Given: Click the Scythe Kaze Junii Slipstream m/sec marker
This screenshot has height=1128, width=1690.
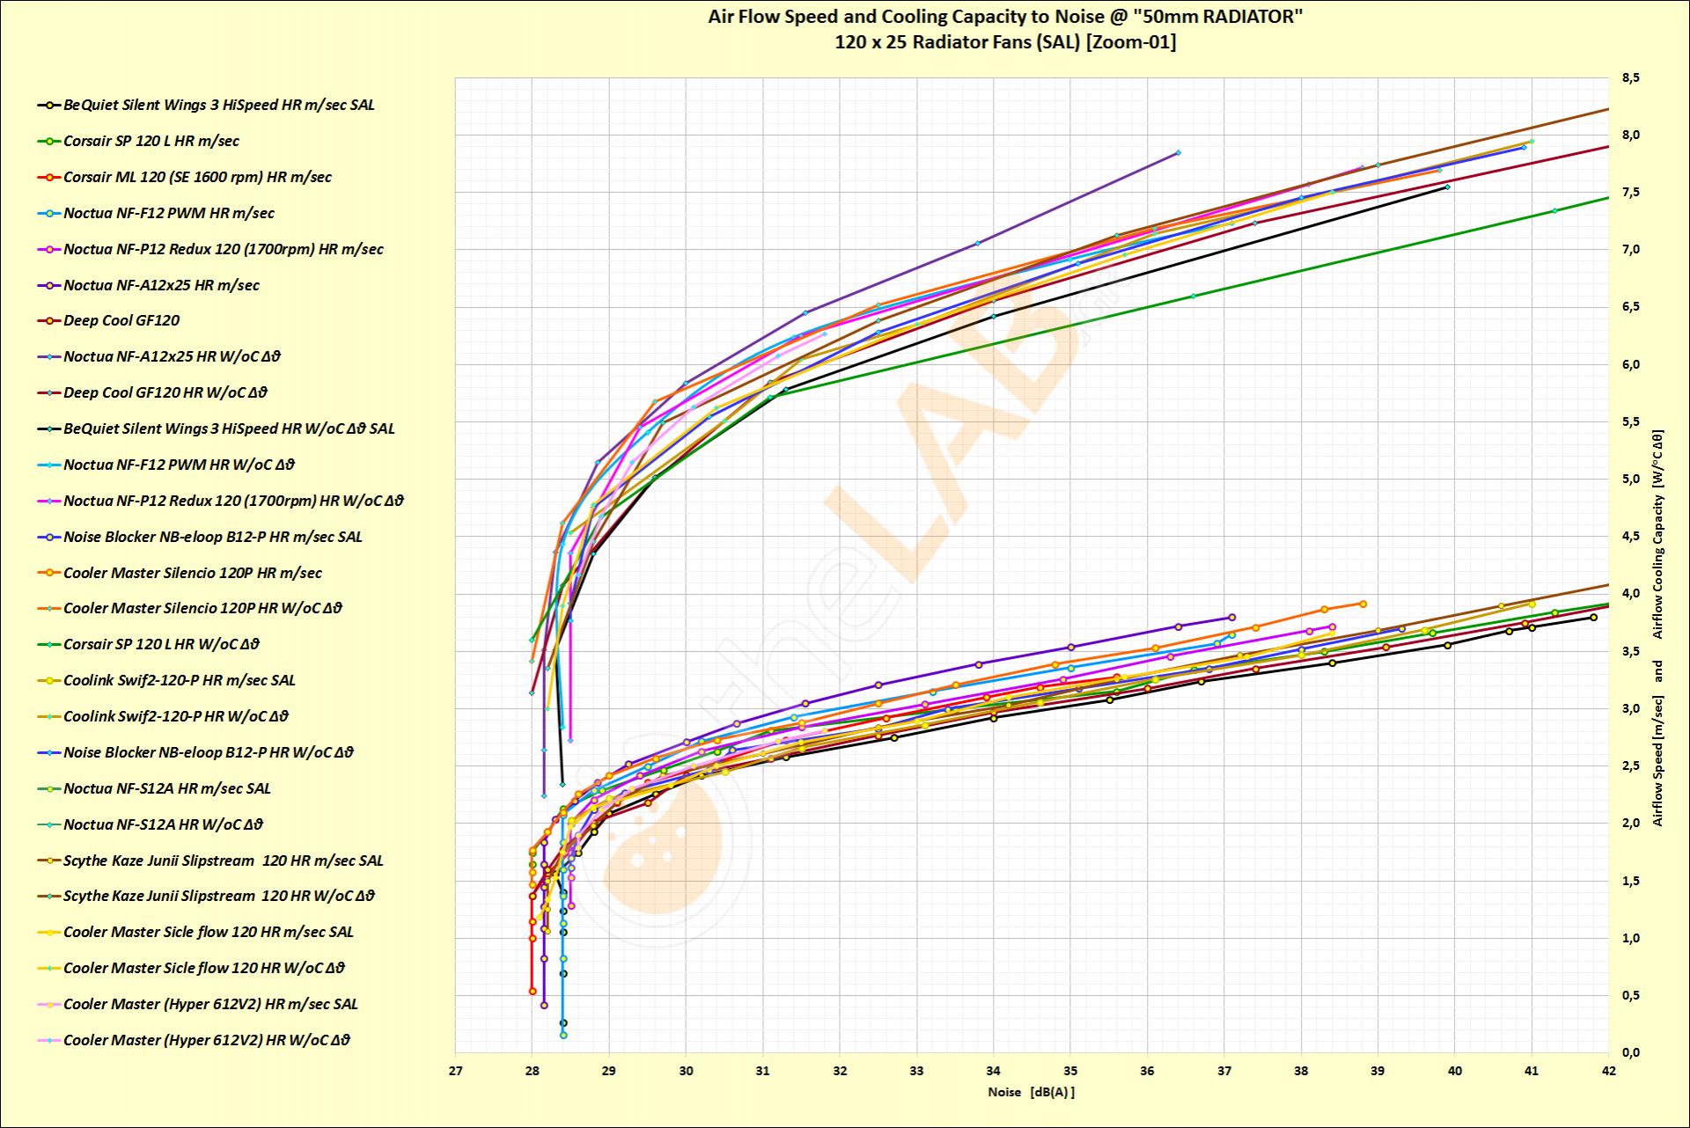Looking at the screenshot, I should coord(48,861).
